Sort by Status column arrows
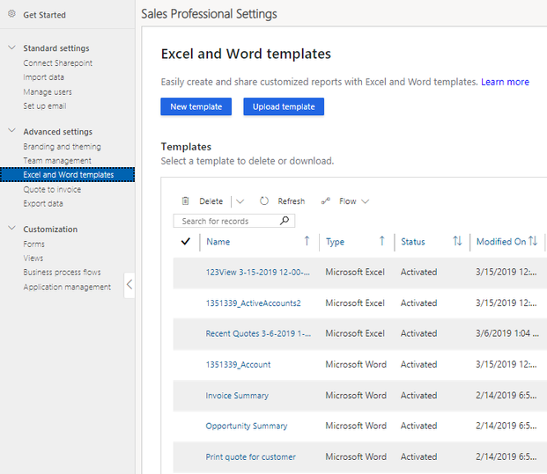 (457, 241)
